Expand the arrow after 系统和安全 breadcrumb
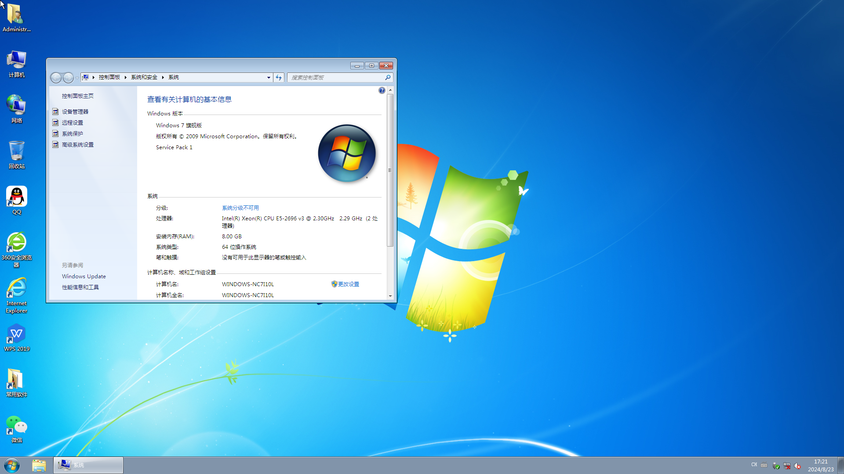Image resolution: width=844 pixels, height=474 pixels. 163,77
